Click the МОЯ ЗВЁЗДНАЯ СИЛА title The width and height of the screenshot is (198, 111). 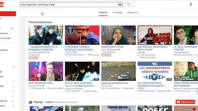coord(41,83)
